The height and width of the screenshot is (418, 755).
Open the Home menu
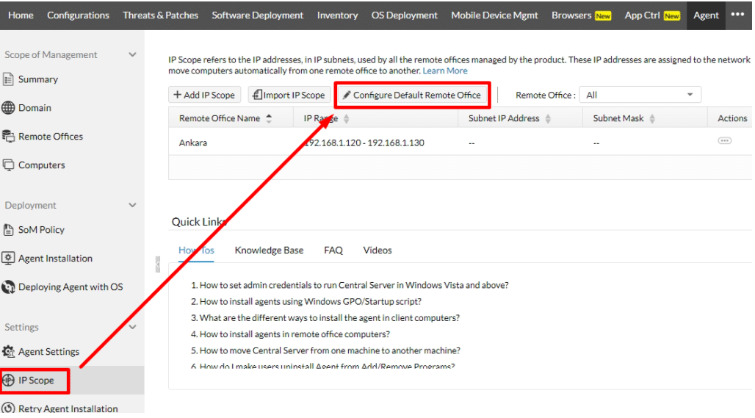21,15
